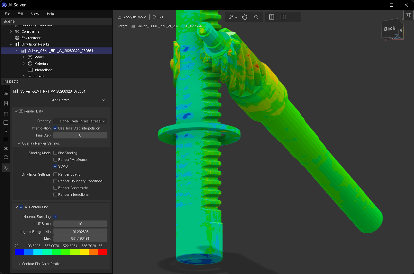Toggle Use Time Step Interpolation checkbox

pyautogui.click(x=55, y=128)
